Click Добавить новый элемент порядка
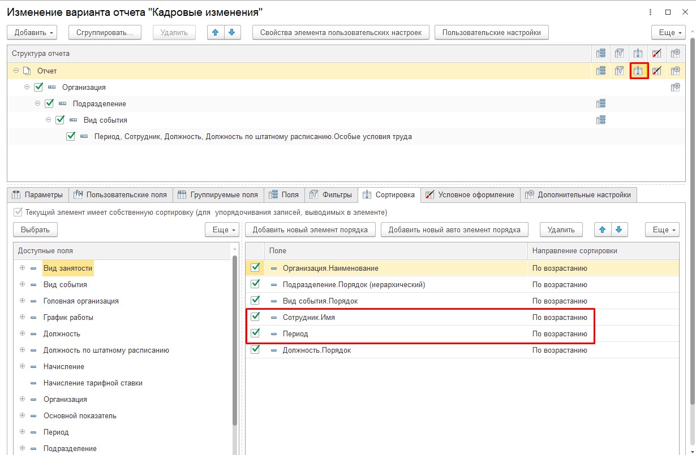 click(x=310, y=229)
